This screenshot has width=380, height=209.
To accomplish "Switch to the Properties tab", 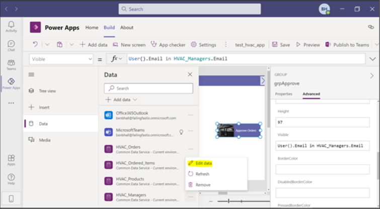I will click(283, 94).
